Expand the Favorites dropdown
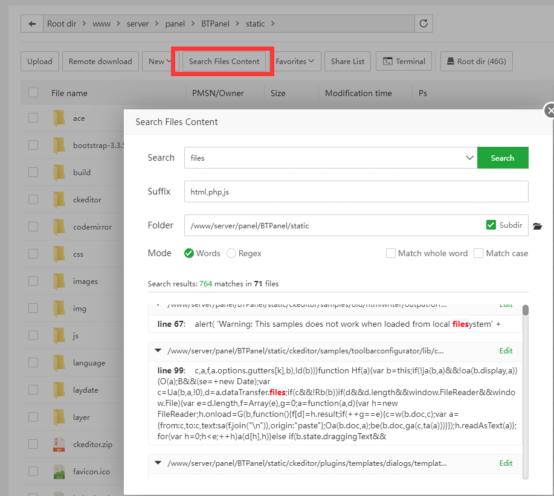This screenshot has width=554, height=496. pyautogui.click(x=295, y=62)
